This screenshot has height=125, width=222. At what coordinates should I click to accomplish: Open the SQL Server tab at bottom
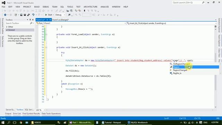click(x=29, y=110)
